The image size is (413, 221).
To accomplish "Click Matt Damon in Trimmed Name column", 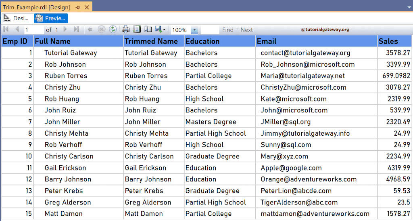I will pyautogui.click(x=154, y=214).
